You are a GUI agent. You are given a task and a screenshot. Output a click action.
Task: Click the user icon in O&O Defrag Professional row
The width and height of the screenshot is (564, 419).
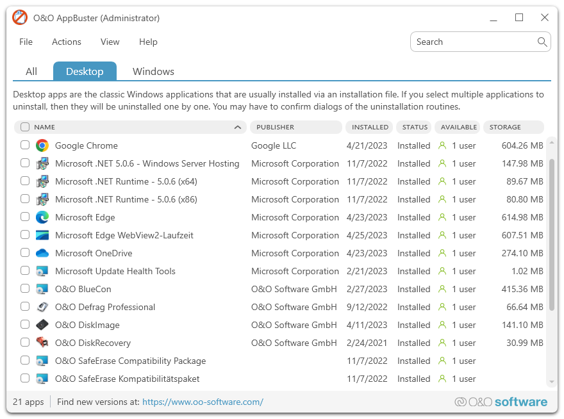[442, 307]
